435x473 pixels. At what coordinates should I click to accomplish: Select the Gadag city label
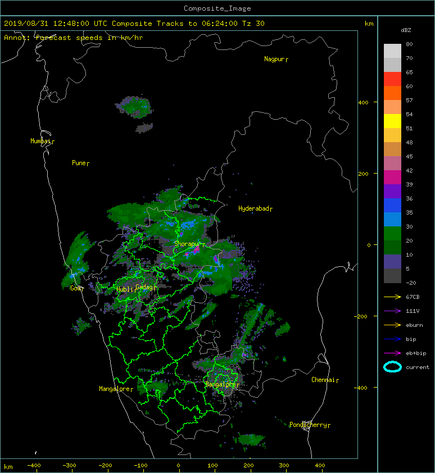(144, 287)
